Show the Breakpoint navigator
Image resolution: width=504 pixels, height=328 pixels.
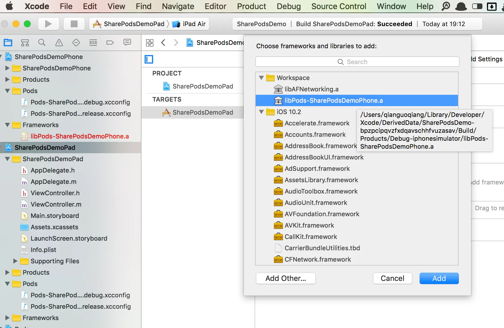[110, 43]
